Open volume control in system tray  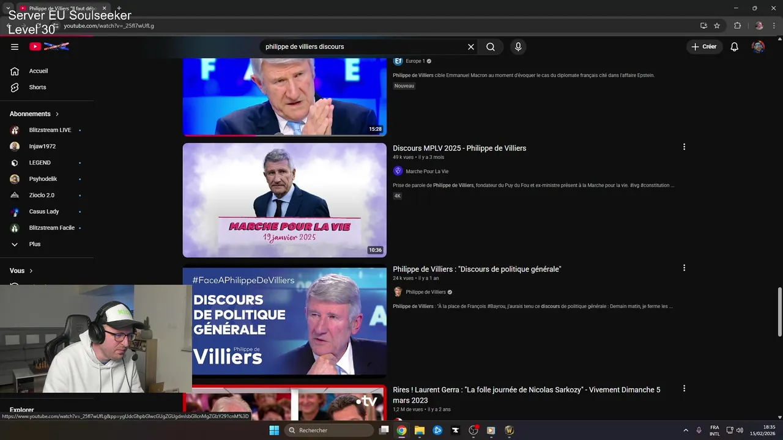pyautogui.click(x=740, y=430)
